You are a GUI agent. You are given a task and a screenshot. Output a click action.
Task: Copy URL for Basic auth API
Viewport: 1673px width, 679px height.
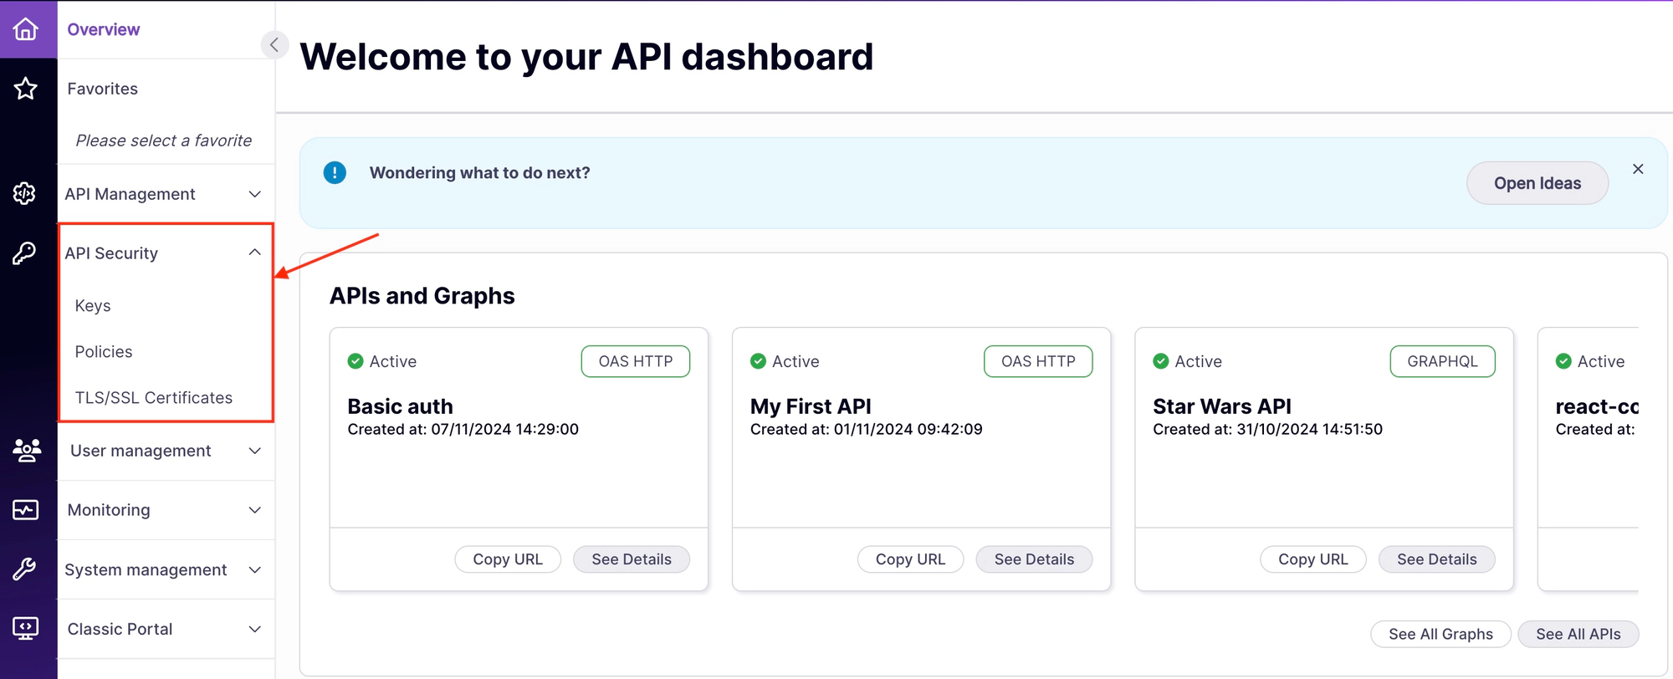coord(508,559)
